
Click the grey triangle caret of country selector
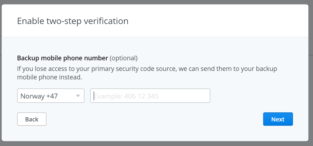click(78, 96)
